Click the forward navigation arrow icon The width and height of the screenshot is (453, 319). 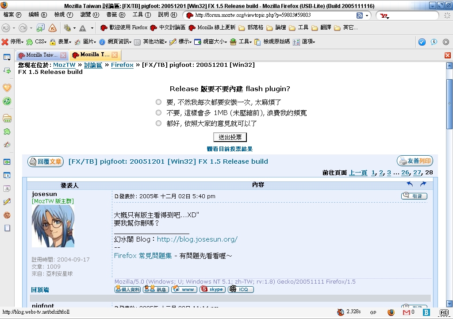click(x=23, y=28)
